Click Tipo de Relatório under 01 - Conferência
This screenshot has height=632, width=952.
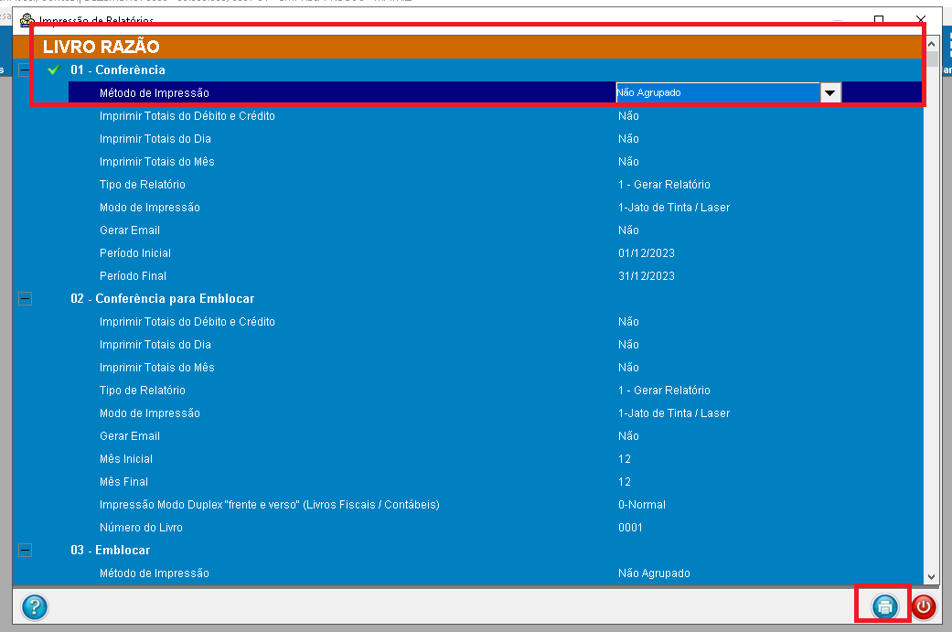[x=142, y=185]
